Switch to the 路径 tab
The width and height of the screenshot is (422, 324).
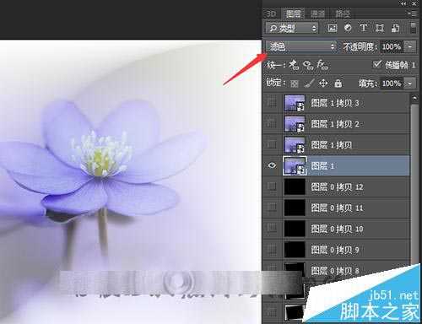(x=343, y=13)
